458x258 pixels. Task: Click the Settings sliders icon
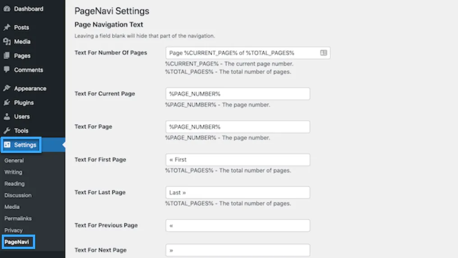[x=7, y=145]
